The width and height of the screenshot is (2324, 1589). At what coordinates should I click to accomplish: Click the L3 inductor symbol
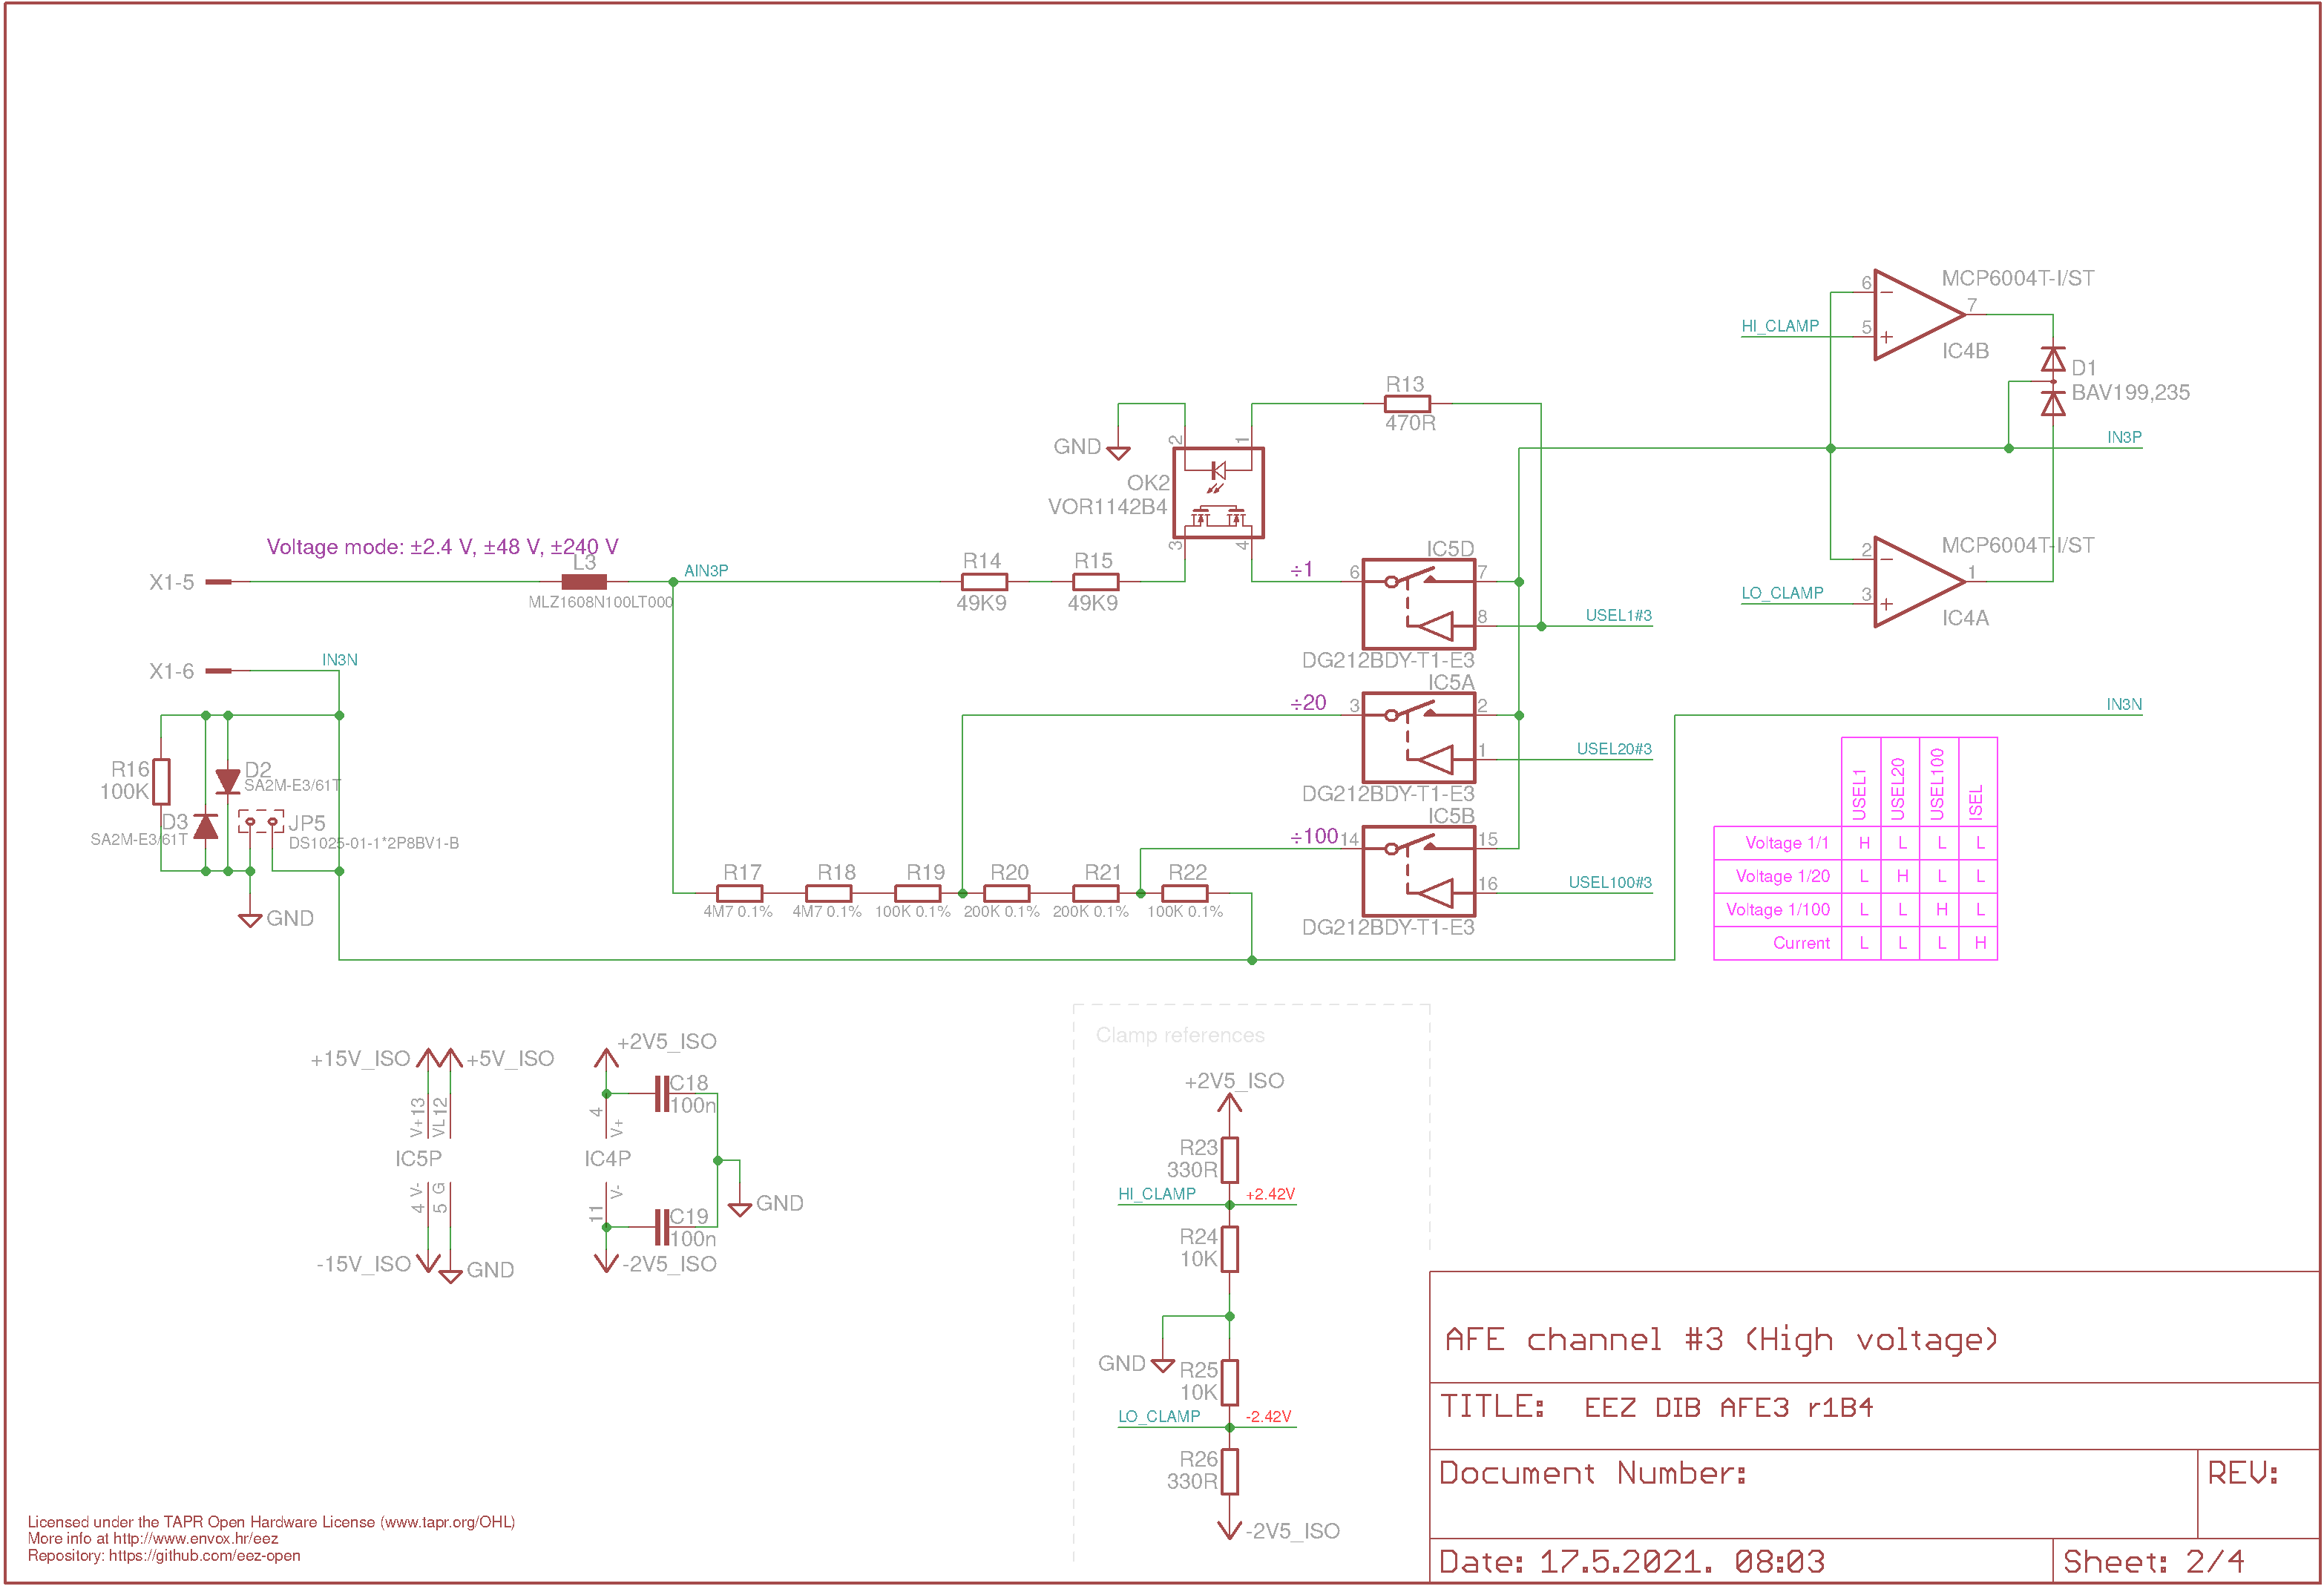(584, 582)
